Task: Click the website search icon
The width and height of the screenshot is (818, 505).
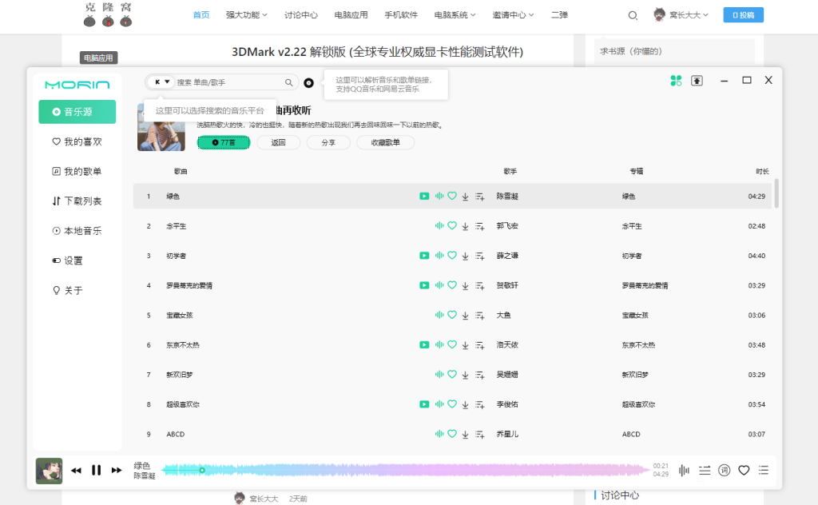Action: (633, 15)
